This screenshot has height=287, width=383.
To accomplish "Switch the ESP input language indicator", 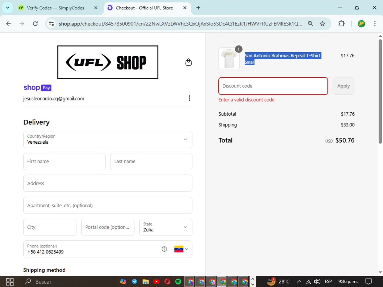I will pyautogui.click(x=328, y=282).
